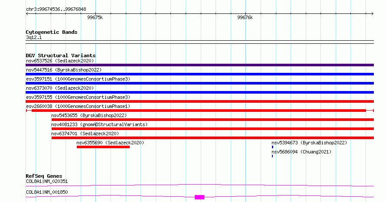Click nsv6374701 (Sedlazeck2020) label
Viewport: 386px width, 202px height.
(x=85, y=134)
